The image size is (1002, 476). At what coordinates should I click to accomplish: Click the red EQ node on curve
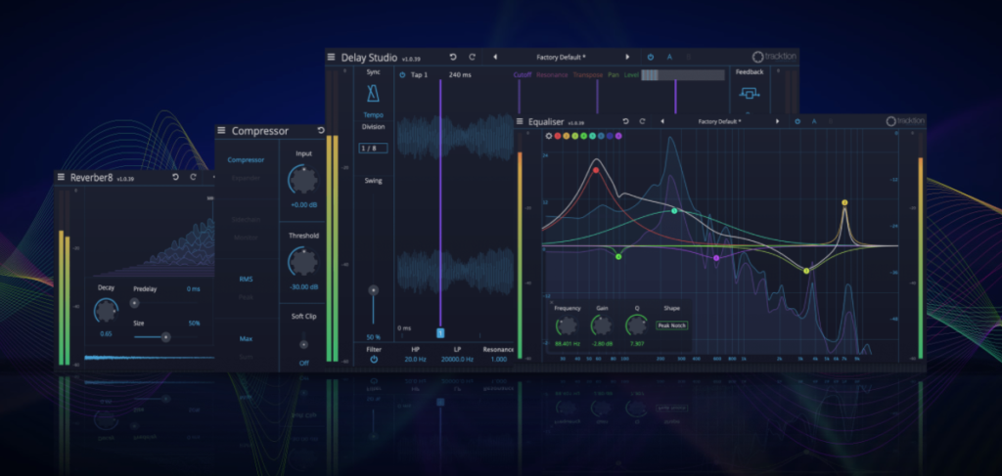coord(596,170)
